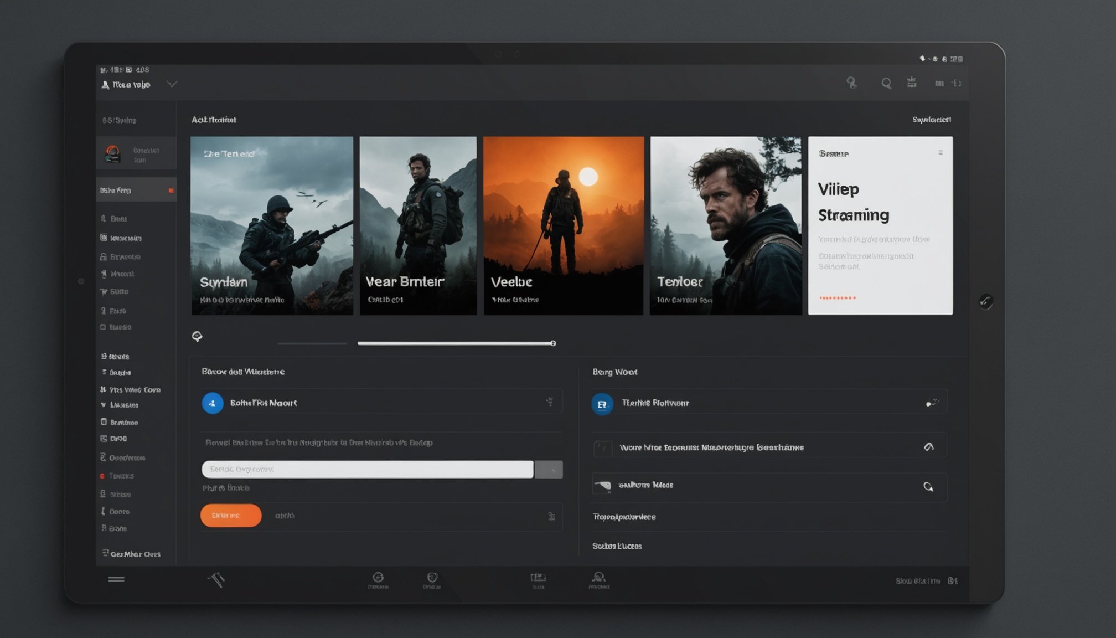This screenshot has width=1116, height=638.
Task: Expand the profile dropdown chevron at top left
Action: (x=172, y=84)
